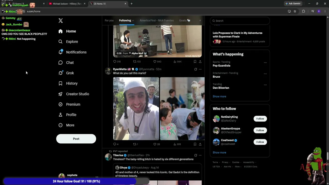The height and width of the screenshot is (185, 329).
Task: Open the Chrome extensions puzzle icon
Action: pyautogui.click(x=304, y=11)
